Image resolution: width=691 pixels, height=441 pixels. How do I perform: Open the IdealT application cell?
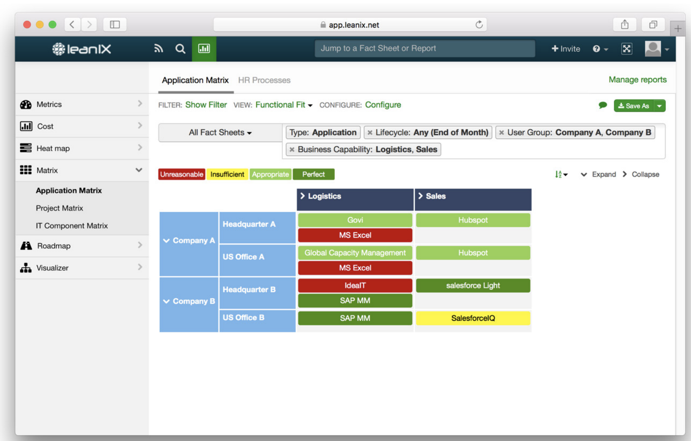pyautogui.click(x=355, y=285)
